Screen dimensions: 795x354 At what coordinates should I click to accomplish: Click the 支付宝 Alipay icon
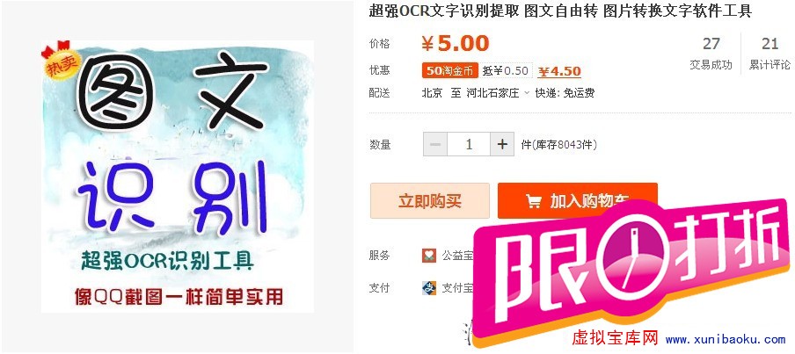coord(429,287)
